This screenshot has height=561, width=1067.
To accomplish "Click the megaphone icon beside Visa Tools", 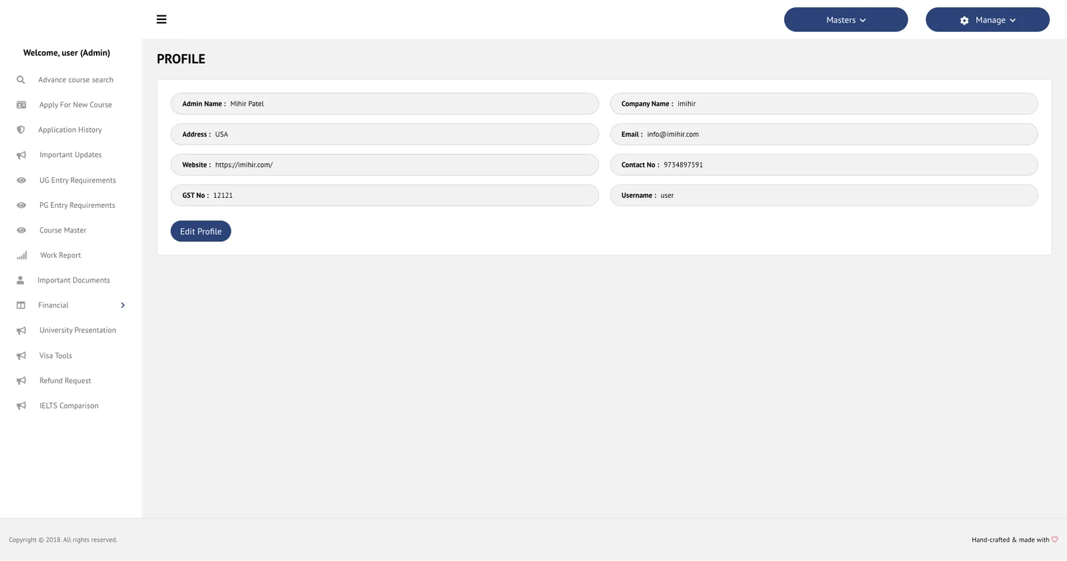I will click(21, 356).
